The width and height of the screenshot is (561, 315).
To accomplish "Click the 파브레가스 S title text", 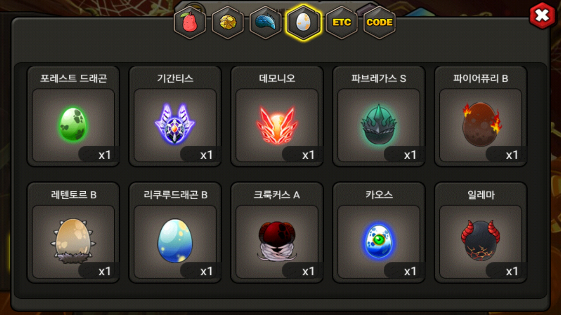I will pyautogui.click(x=379, y=78).
